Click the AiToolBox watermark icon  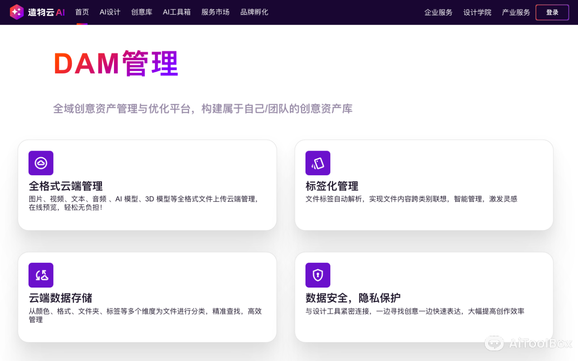494,343
